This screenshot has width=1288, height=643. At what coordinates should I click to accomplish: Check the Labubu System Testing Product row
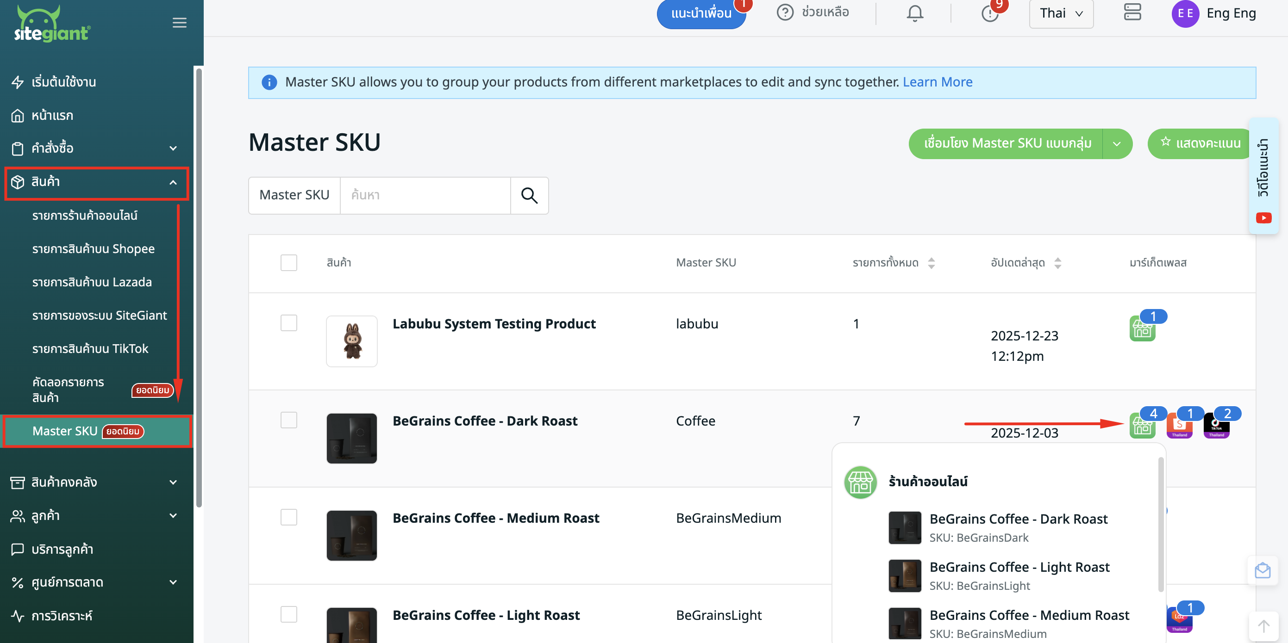click(x=288, y=323)
